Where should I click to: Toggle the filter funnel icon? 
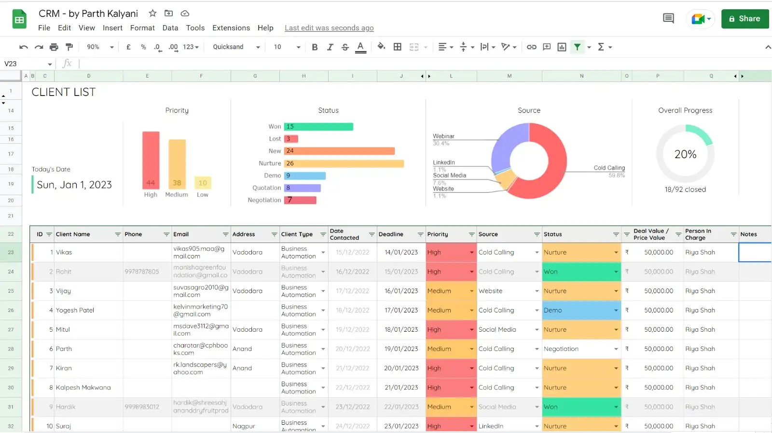point(577,47)
